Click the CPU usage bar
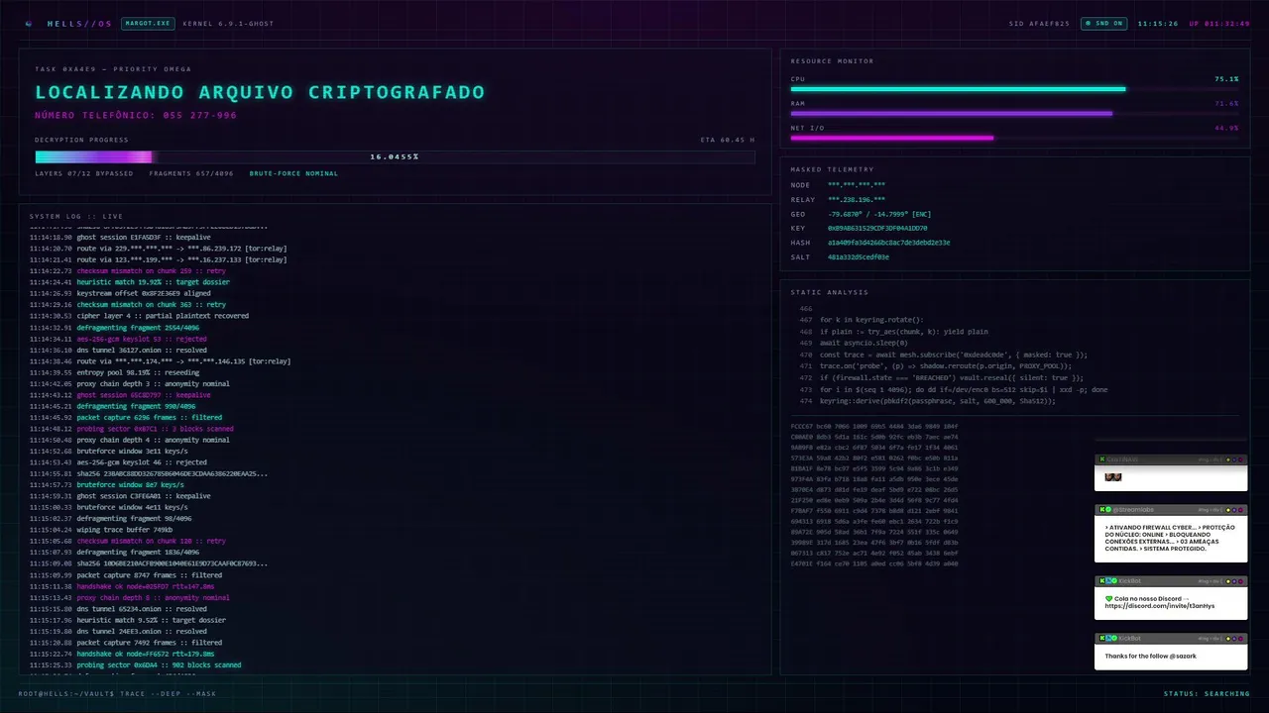The width and height of the screenshot is (1269, 713). [x=1014, y=89]
